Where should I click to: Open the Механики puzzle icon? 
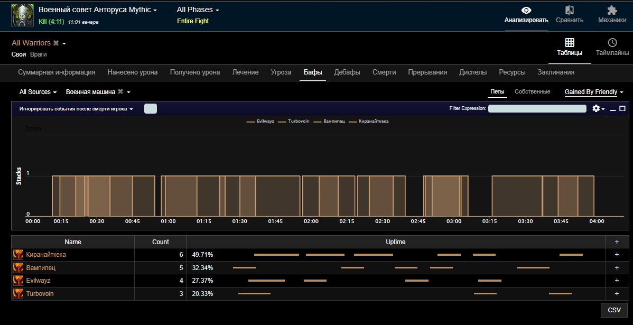(x=612, y=11)
